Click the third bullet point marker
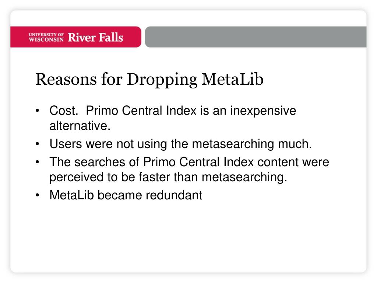 click(37, 162)
